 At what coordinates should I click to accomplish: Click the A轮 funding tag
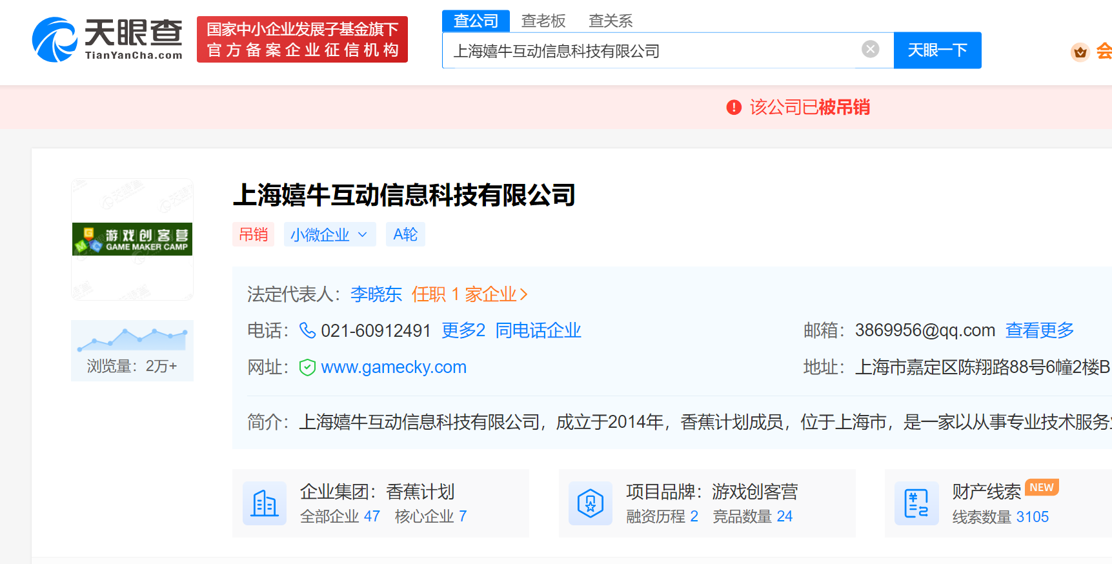(405, 234)
